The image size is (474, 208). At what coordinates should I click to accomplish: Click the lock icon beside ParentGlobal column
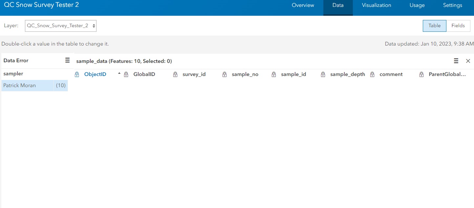[421, 74]
